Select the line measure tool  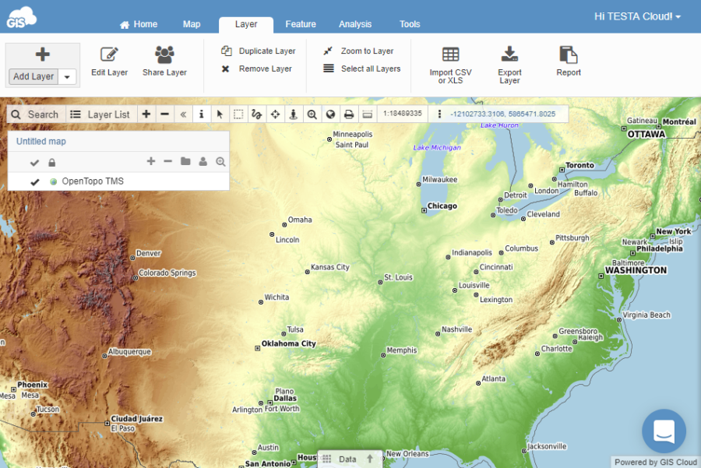point(258,114)
